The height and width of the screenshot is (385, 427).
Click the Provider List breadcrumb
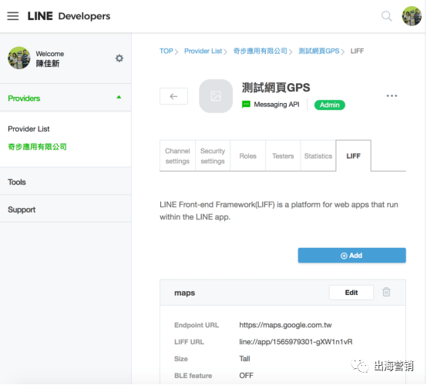(203, 51)
